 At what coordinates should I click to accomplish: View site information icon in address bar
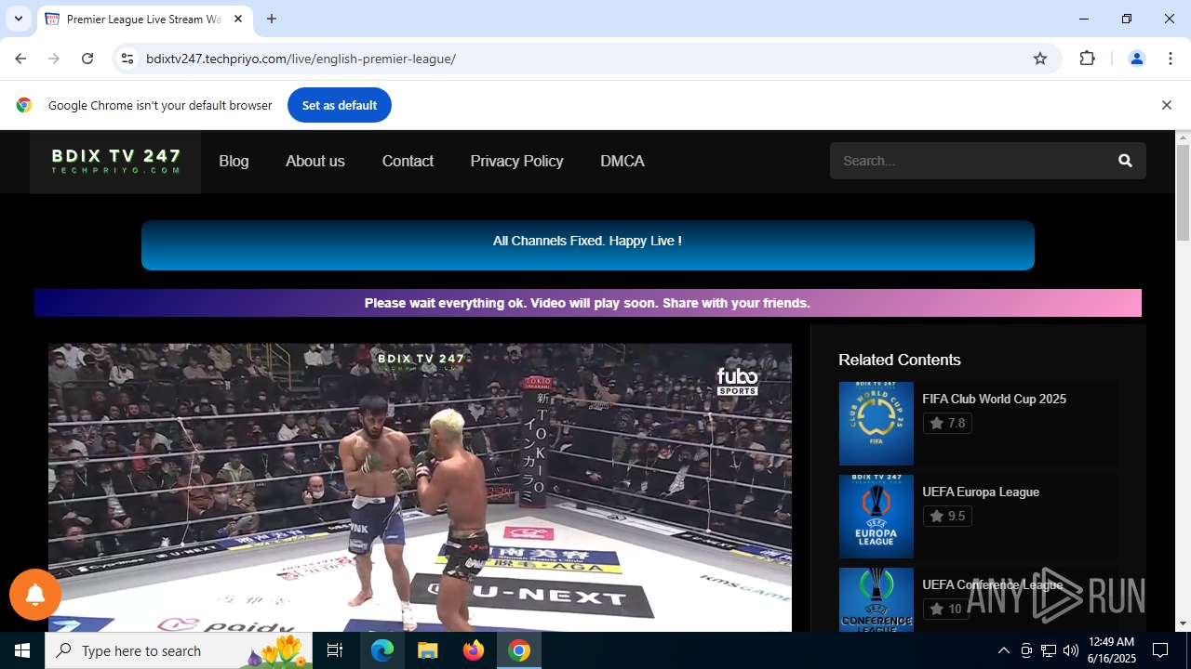tap(128, 59)
